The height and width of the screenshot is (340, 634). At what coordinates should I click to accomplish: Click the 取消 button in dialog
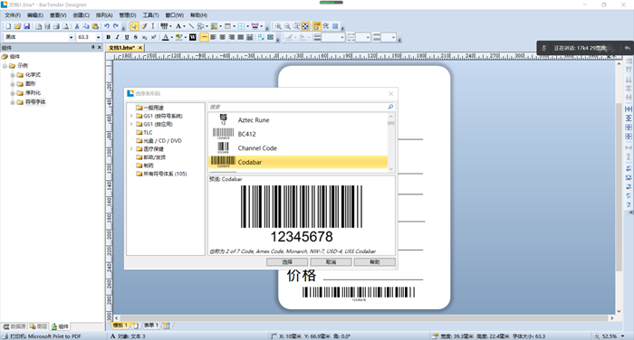click(x=331, y=262)
